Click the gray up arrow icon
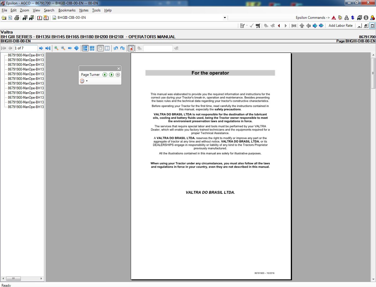376x287 pixels. coord(302,26)
